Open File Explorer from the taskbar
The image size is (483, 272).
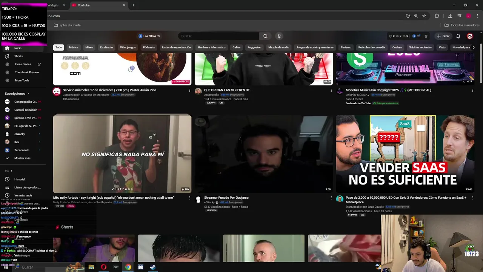(91, 267)
